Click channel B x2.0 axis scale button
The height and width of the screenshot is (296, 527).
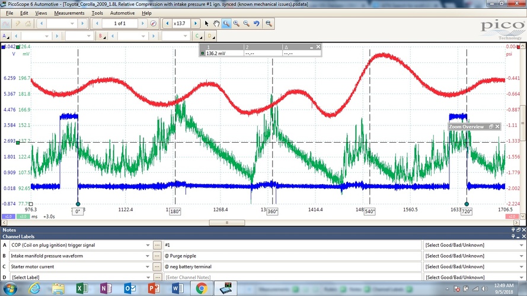click(512, 217)
